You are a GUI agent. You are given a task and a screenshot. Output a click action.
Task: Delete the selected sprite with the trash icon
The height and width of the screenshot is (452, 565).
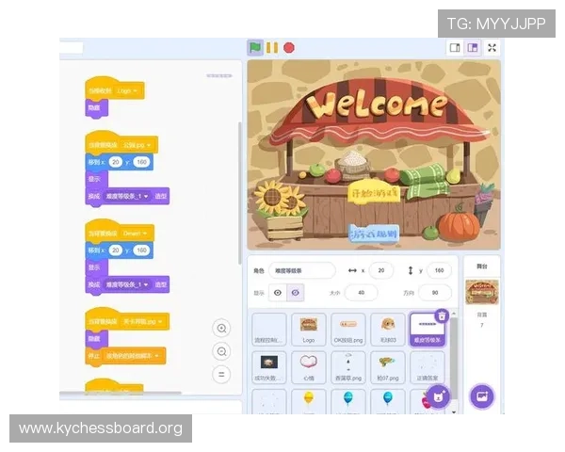click(x=442, y=316)
